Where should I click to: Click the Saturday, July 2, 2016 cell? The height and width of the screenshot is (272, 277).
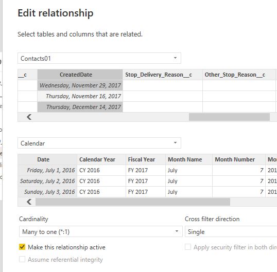[47, 181]
